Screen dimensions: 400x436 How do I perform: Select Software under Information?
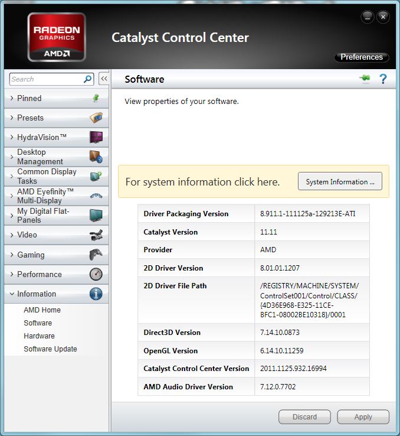tap(38, 323)
